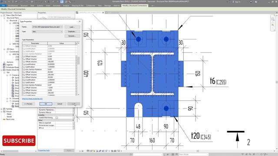
Task: Click the Visual Style icon in view control bar
Action: tap(91, 151)
